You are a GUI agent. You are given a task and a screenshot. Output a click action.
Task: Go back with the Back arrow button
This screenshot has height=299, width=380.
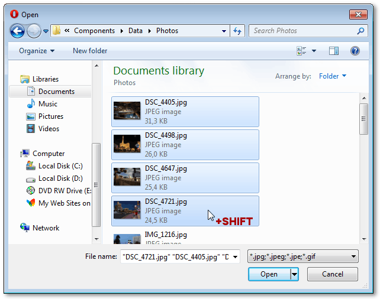coord(17,31)
